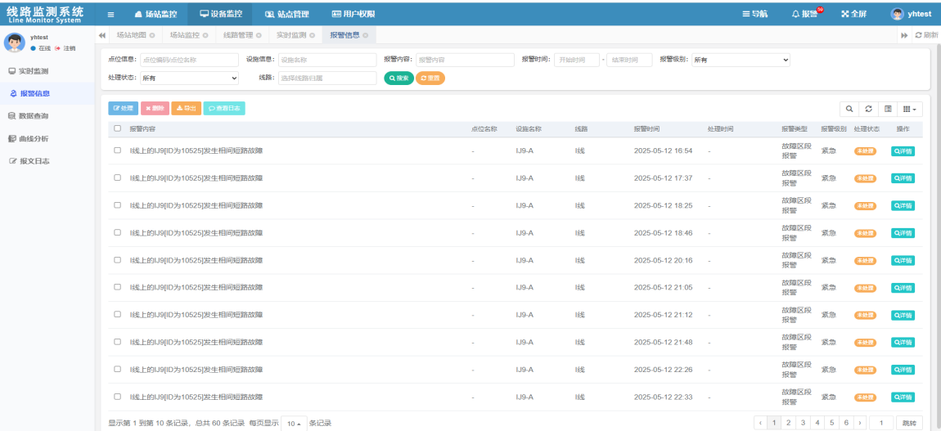Open the 导航 navigation menu
Screen dimensions: 941x431
[x=754, y=14]
